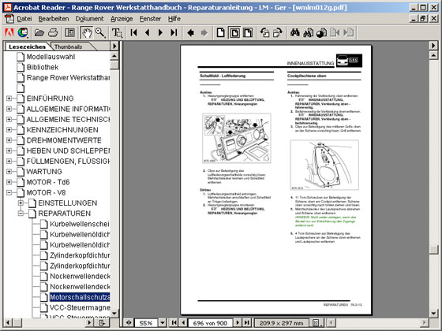Click the Open file folder icon
The height and width of the screenshot is (331, 442).
click(x=39, y=32)
